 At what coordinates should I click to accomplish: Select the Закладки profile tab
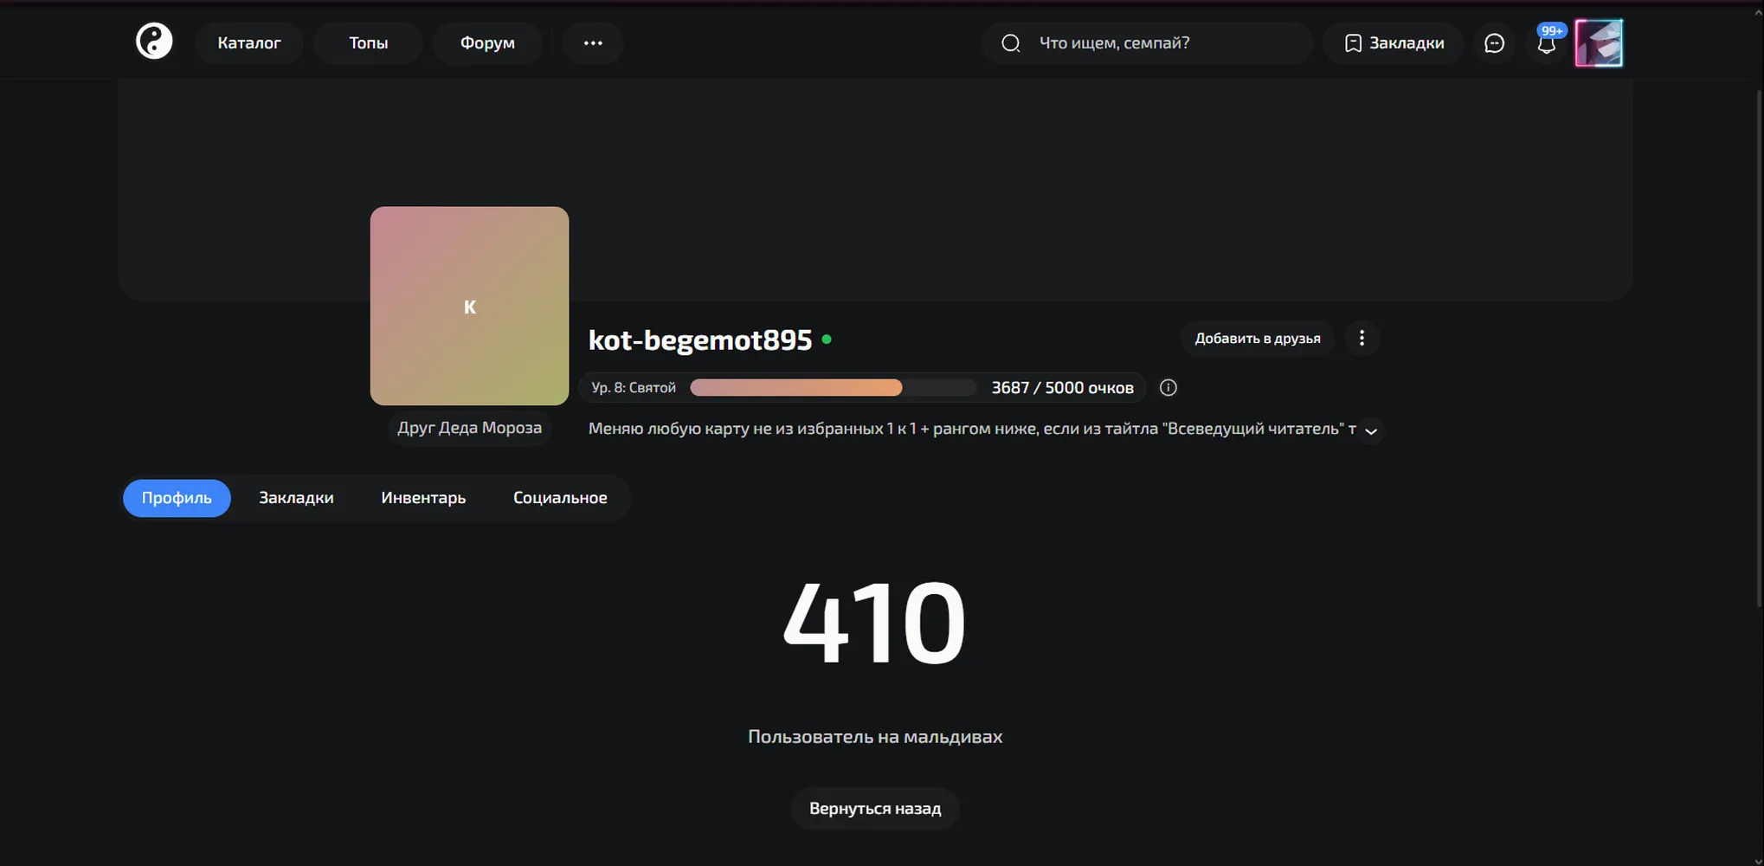coord(296,498)
